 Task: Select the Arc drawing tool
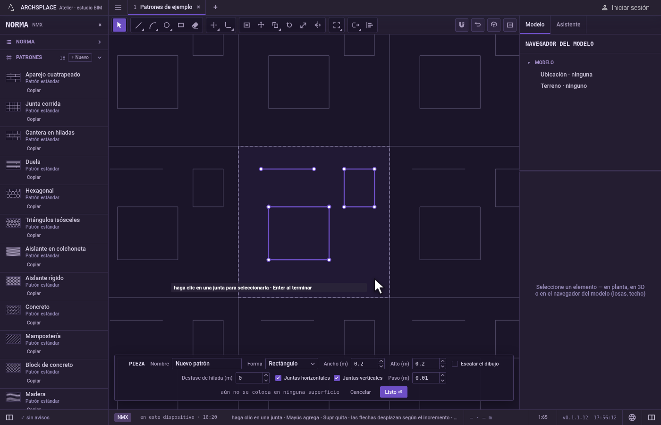click(x=153, y=25)
